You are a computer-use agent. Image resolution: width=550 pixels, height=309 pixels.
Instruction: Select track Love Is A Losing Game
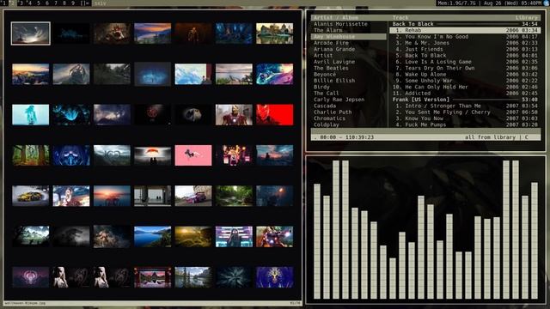tap(465, 62)
